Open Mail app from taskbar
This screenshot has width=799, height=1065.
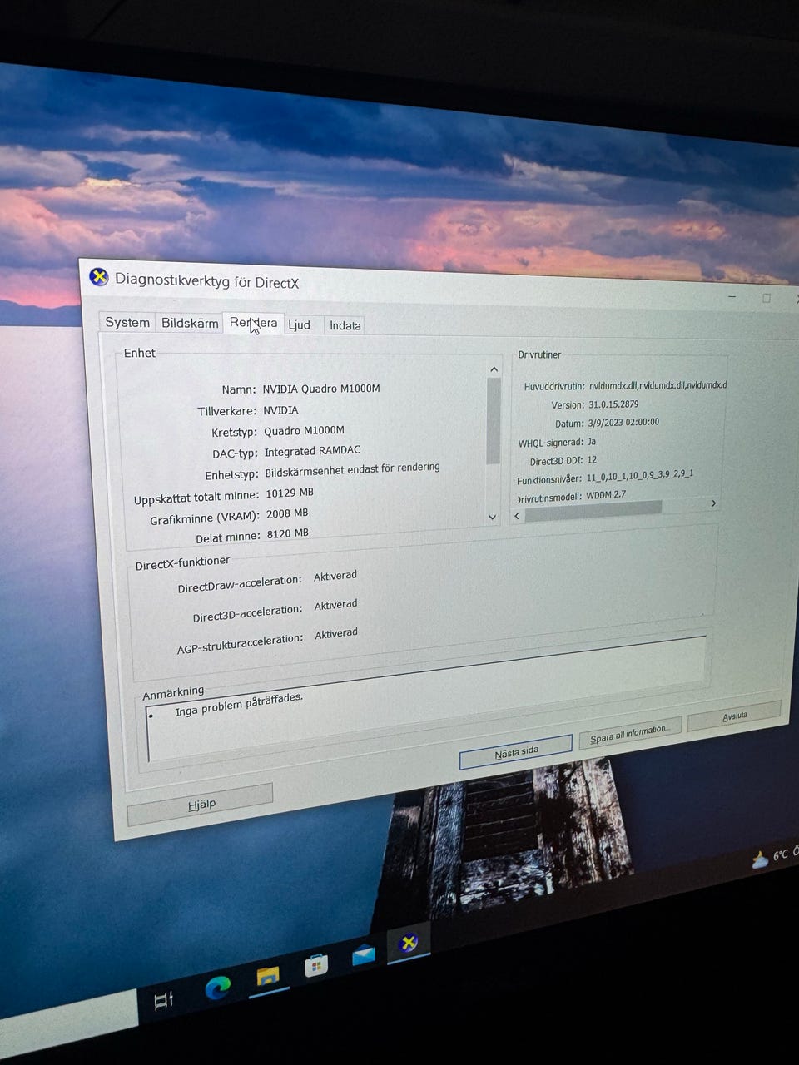364,955
